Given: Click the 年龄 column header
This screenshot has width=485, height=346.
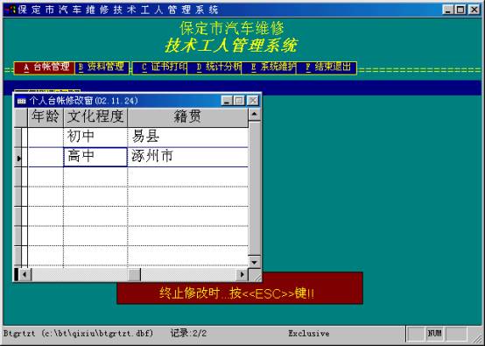Looking at the screenshot, I should click(46, 117).
